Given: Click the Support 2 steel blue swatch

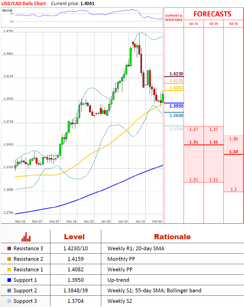Looking at the screenshot, I should pos(9,291).
